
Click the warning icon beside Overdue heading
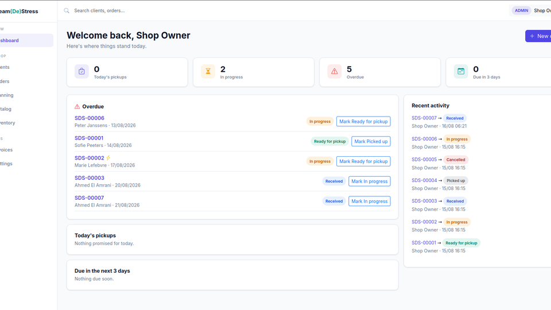(77, 107)
